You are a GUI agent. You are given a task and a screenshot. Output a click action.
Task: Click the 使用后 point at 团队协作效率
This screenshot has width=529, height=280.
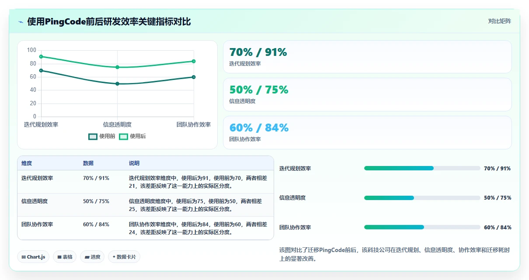(194, 61)
